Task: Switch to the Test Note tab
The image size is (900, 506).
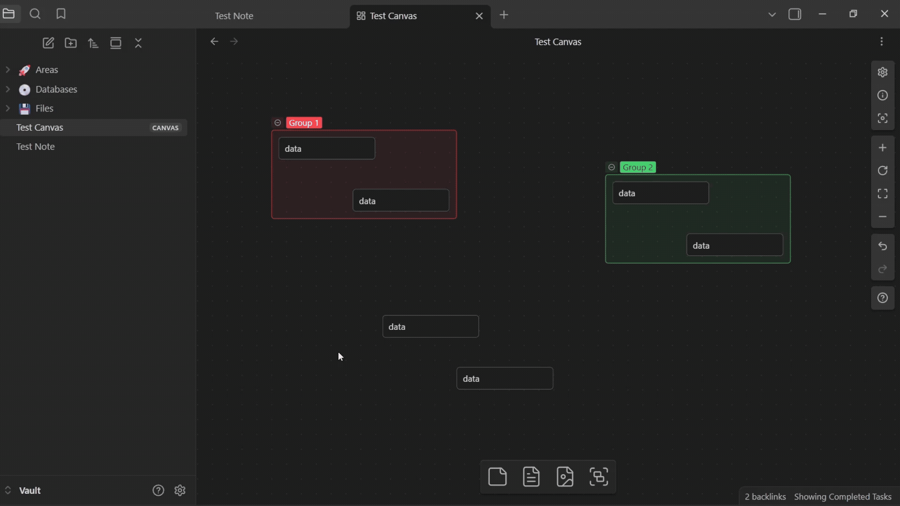Action: [234, 15]
